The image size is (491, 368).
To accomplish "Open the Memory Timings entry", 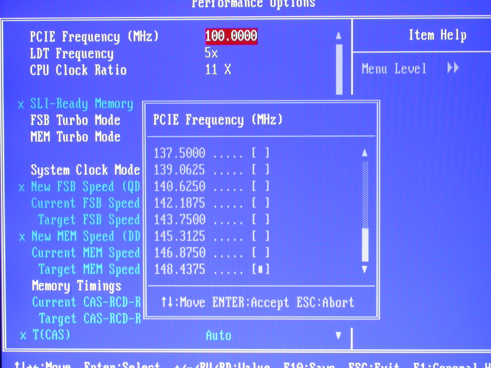I will (x=77, y=286).
